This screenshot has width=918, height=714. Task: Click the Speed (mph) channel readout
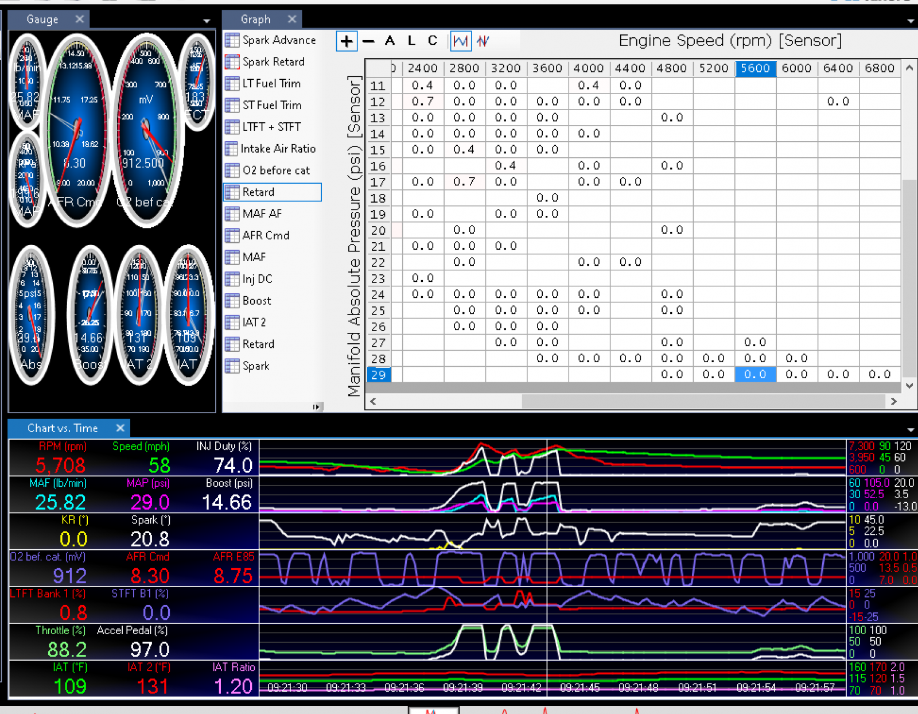point(141,457)
